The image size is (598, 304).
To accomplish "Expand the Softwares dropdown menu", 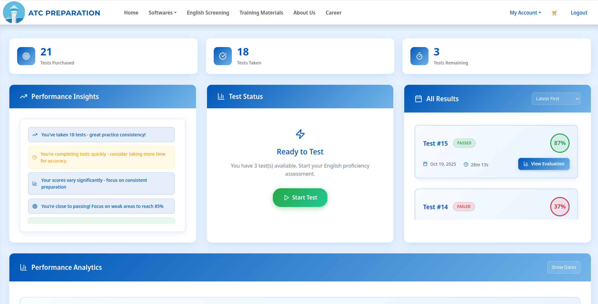I will click(x=162, y=13).
